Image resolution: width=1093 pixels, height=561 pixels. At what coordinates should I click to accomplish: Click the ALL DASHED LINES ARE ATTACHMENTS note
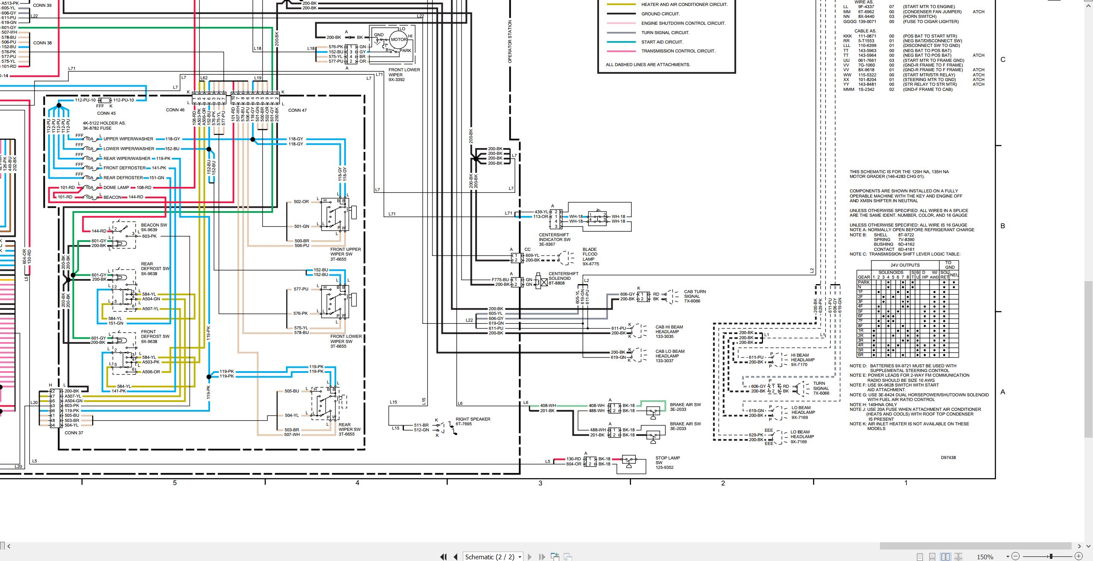pos(648,65)
